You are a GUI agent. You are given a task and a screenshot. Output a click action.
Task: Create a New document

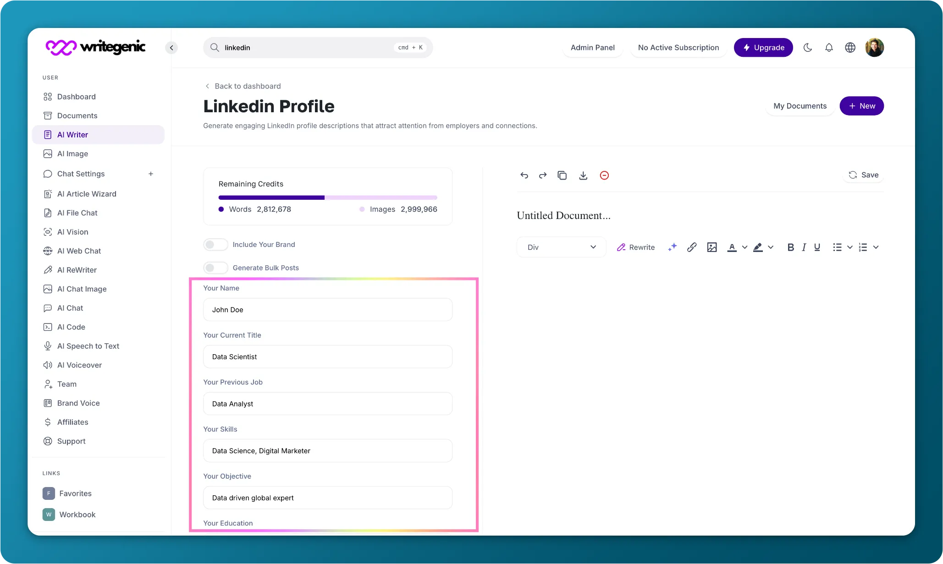point(861,106)
